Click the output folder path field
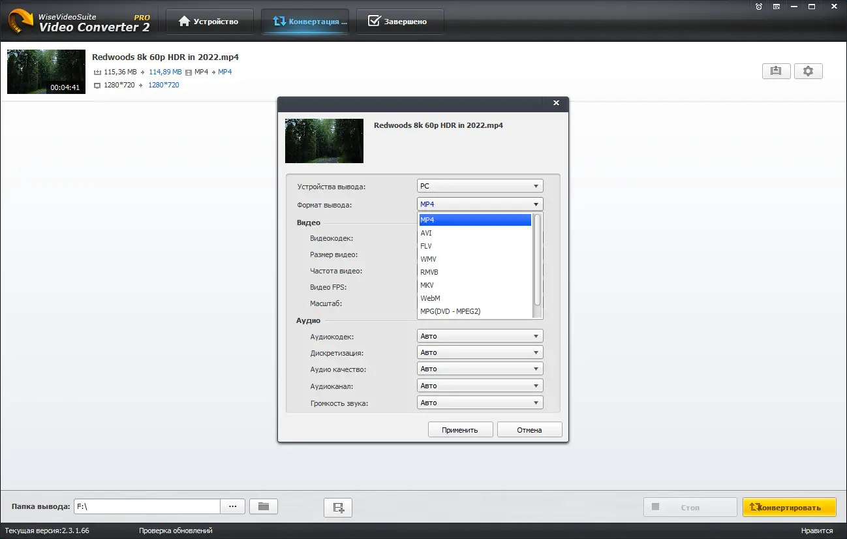 147,506
